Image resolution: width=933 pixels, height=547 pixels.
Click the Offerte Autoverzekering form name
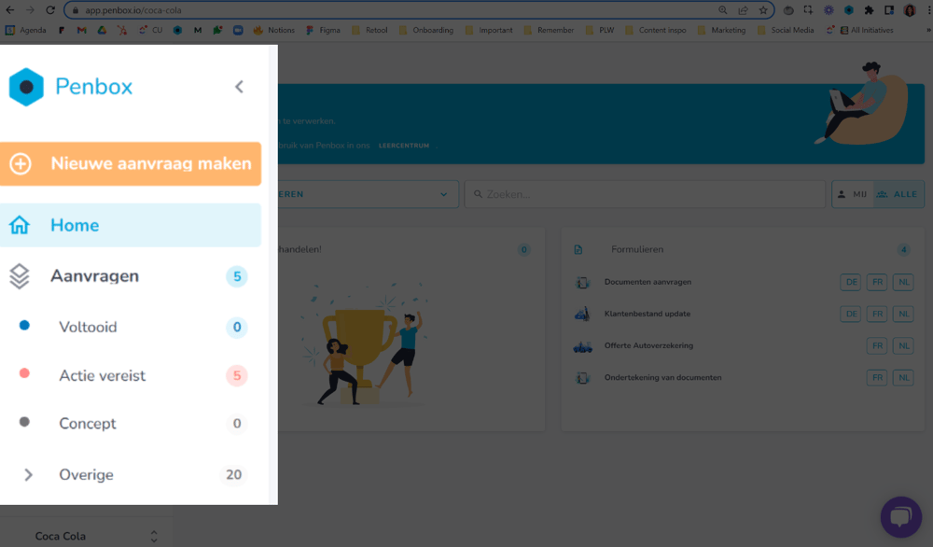(648, 345)
